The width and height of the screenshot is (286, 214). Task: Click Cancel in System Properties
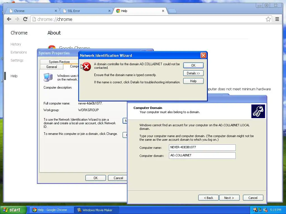[x=118, y=178]
